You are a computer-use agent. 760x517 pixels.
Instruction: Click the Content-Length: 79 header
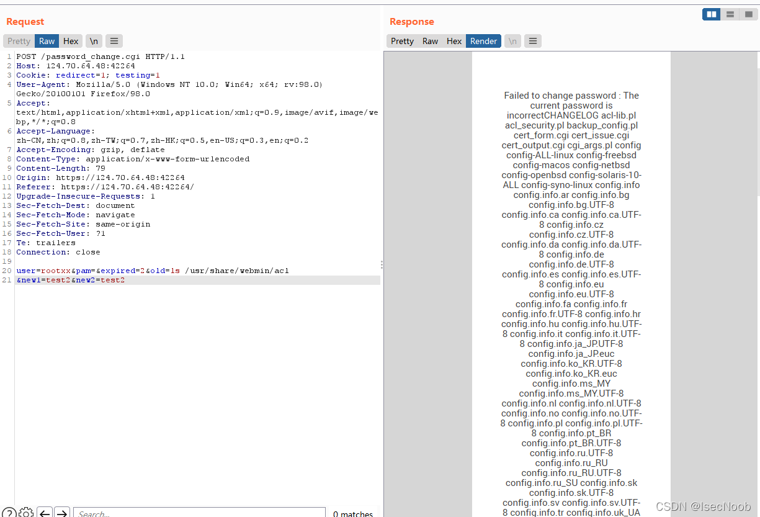[x=61, y=168]
